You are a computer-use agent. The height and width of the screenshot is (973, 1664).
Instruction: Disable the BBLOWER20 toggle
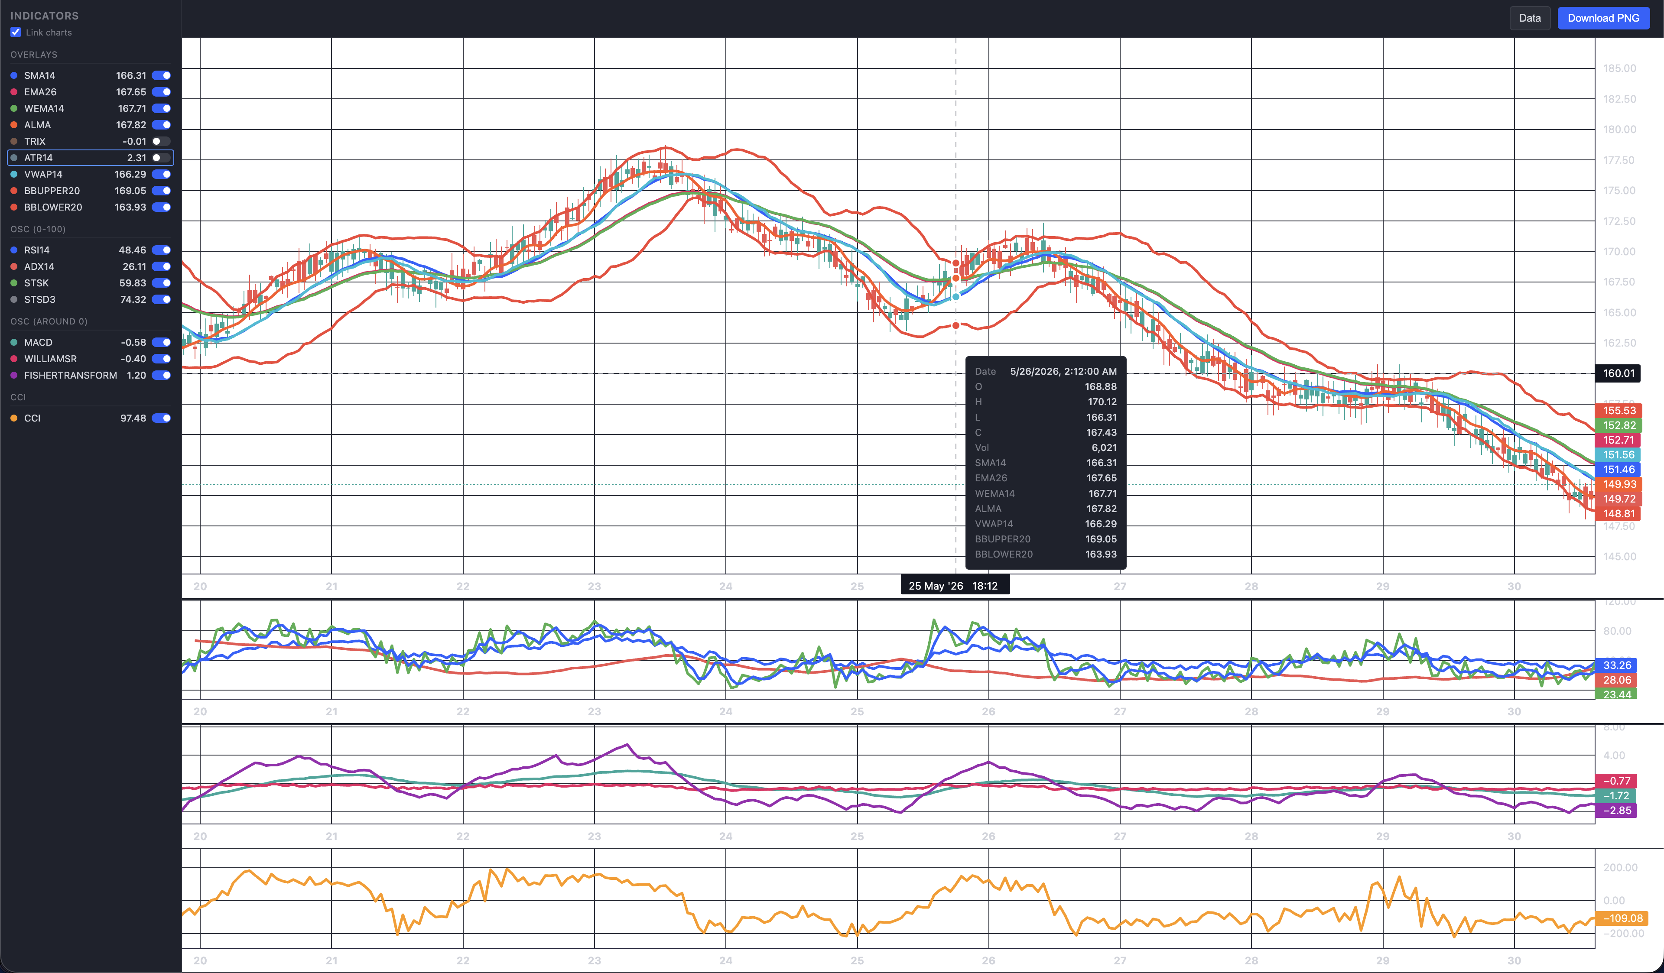coord(161,207)
